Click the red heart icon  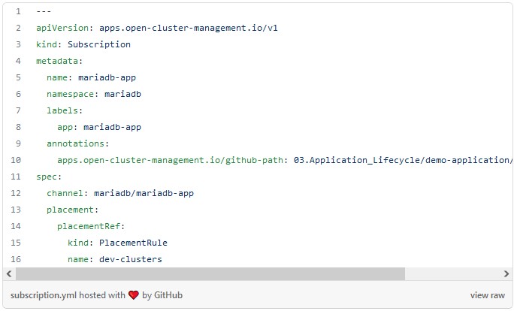[134, 295]
